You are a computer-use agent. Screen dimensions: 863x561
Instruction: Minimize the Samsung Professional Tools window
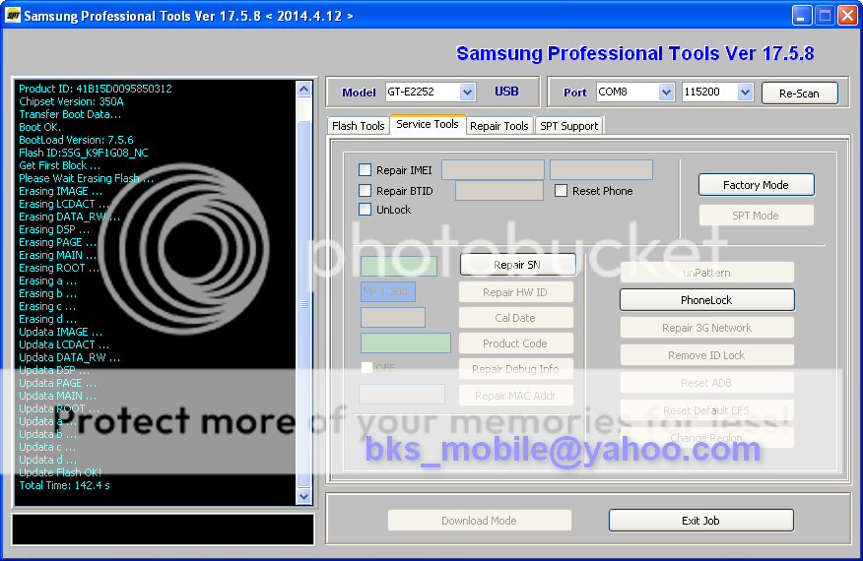click(x=802, y=16)
